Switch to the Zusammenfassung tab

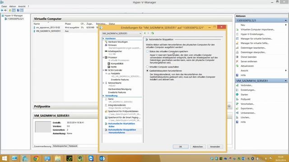(42, 146)
